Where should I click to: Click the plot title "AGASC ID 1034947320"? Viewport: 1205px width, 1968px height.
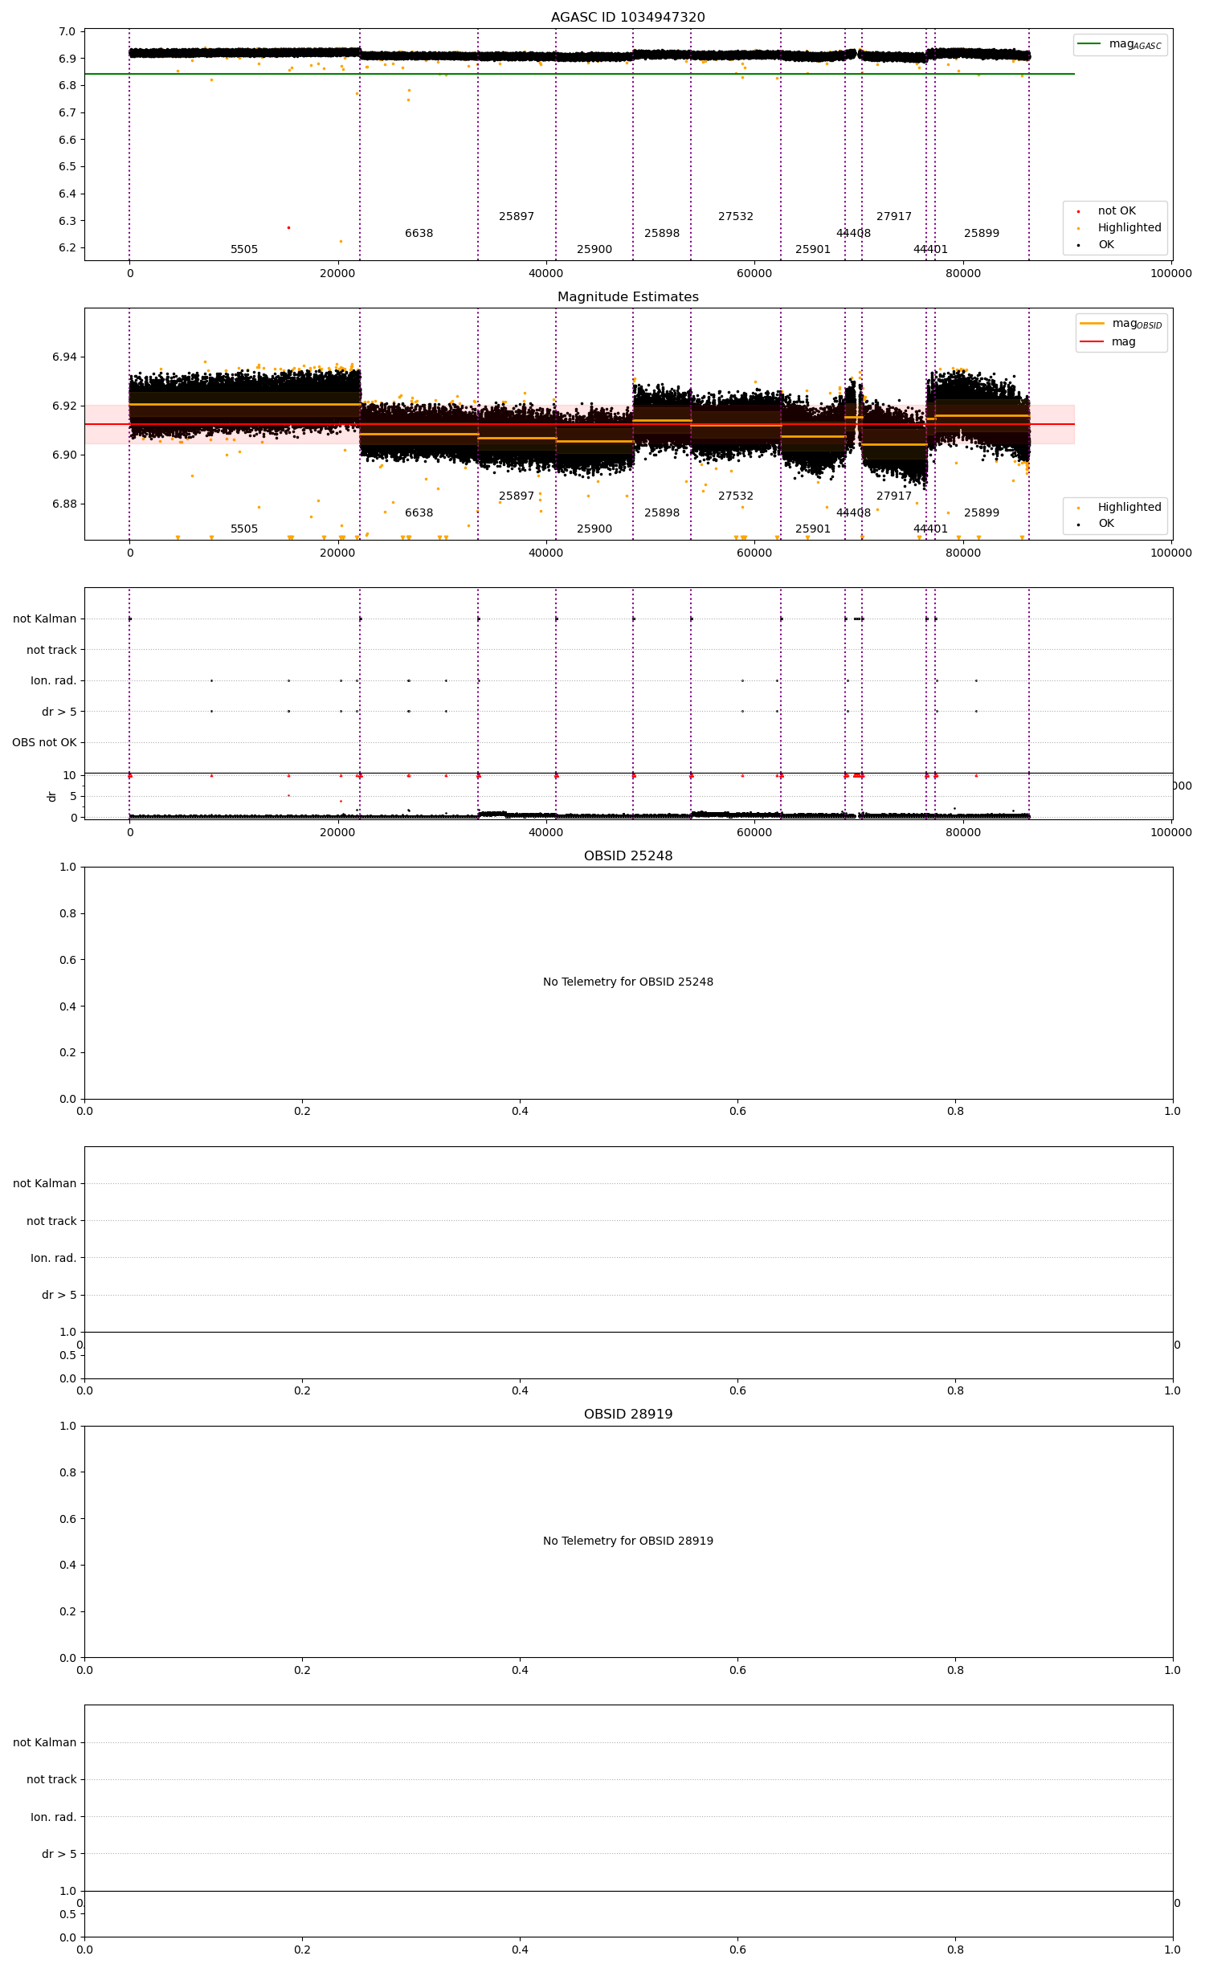(x=627, y=17)
